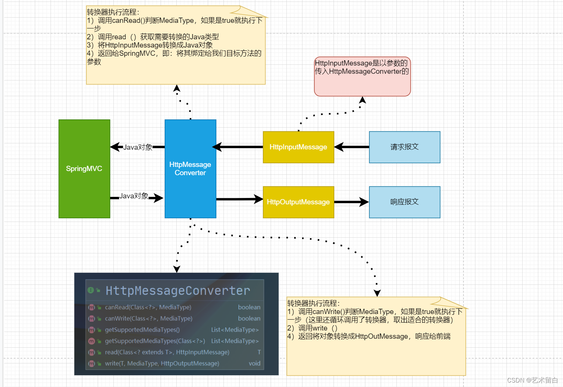Click Java对象 label on arrow leaving SpringMVC
Viewport: 563px width, 387px height.
pos(134,196)
